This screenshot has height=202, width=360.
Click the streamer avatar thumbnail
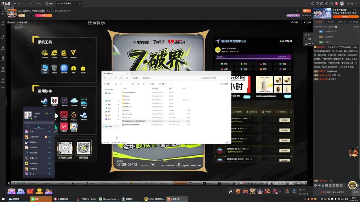[x=12, y=13]
